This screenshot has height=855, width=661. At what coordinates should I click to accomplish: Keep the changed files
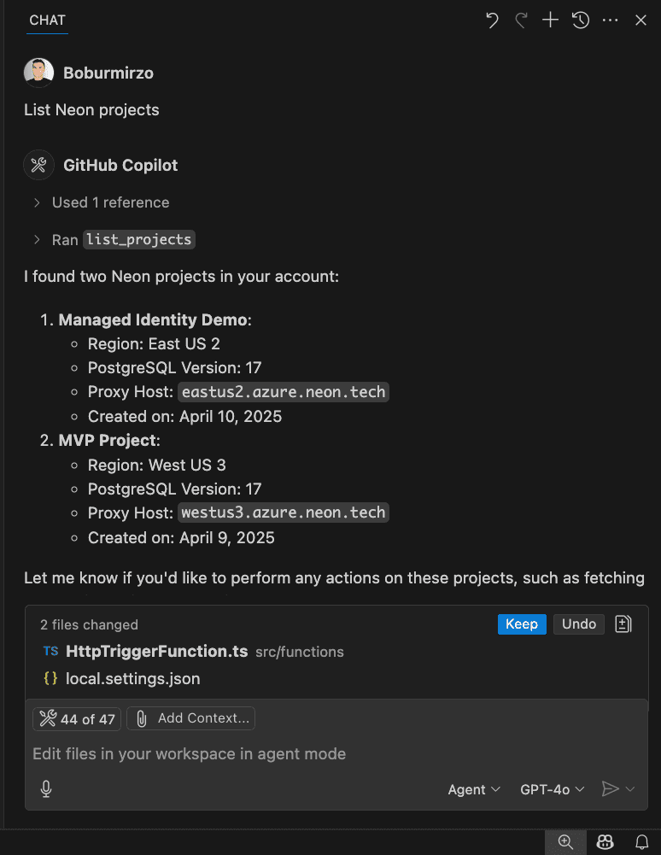[x=521, y=624]
